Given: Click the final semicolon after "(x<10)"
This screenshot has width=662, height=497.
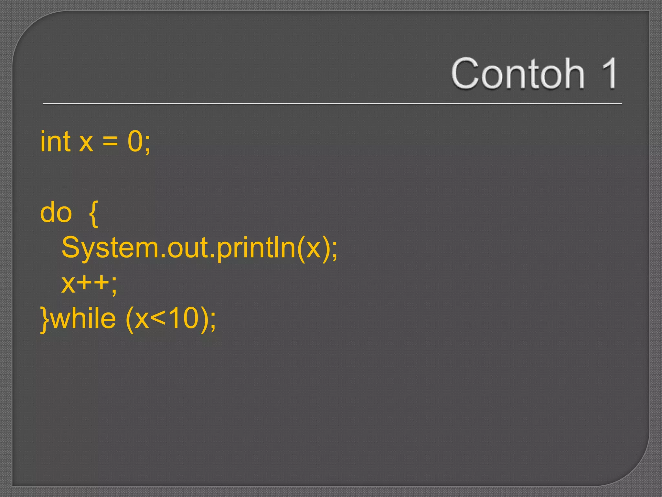Looking at the screenshot, I should click(x=213, y=321).
